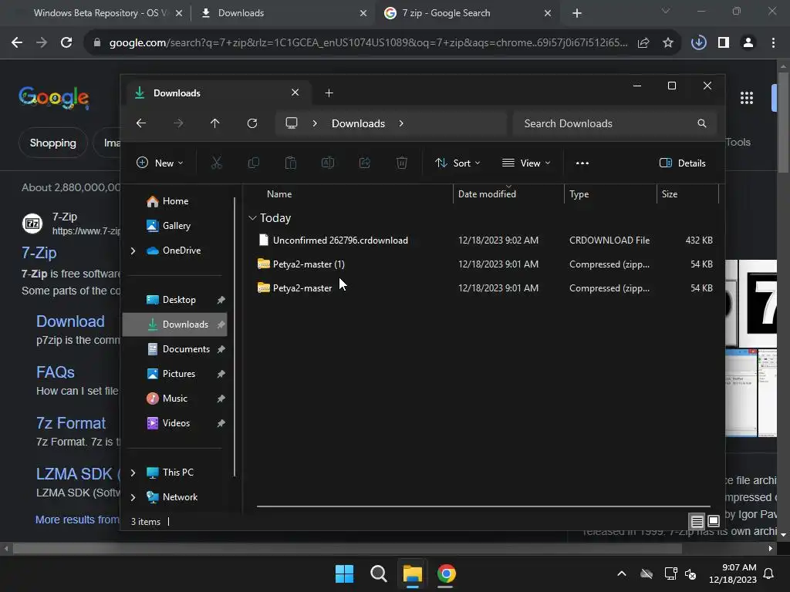
Task: Go up one folder level in Explorer
Action: coord(215,123)
